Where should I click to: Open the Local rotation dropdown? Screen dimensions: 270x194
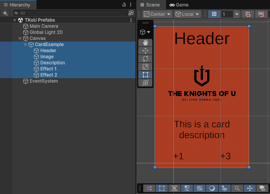(x=187, y=14)
